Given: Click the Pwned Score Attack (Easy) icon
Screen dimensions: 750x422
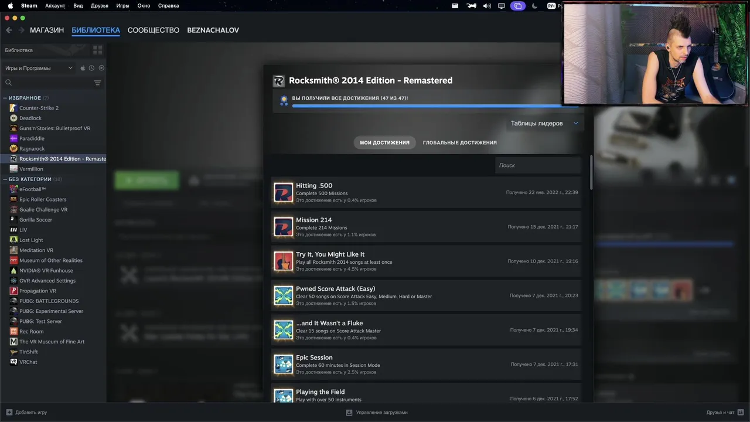Looking at the screenshot, I should (284, 295).
